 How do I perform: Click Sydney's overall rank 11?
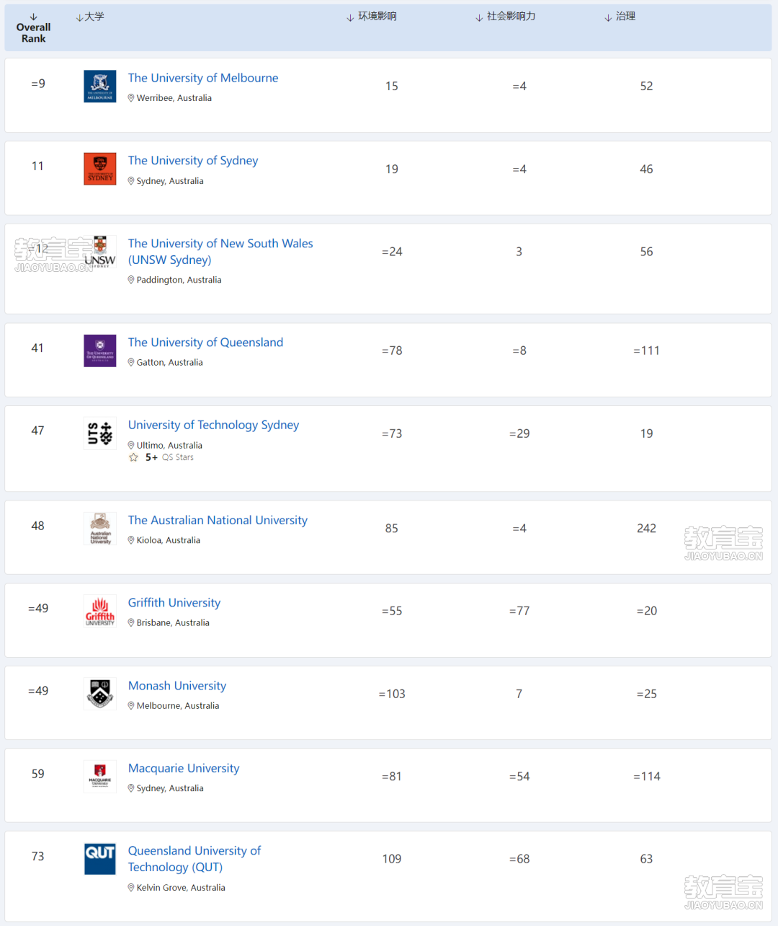pyautogui.click(x=37, y=167)
